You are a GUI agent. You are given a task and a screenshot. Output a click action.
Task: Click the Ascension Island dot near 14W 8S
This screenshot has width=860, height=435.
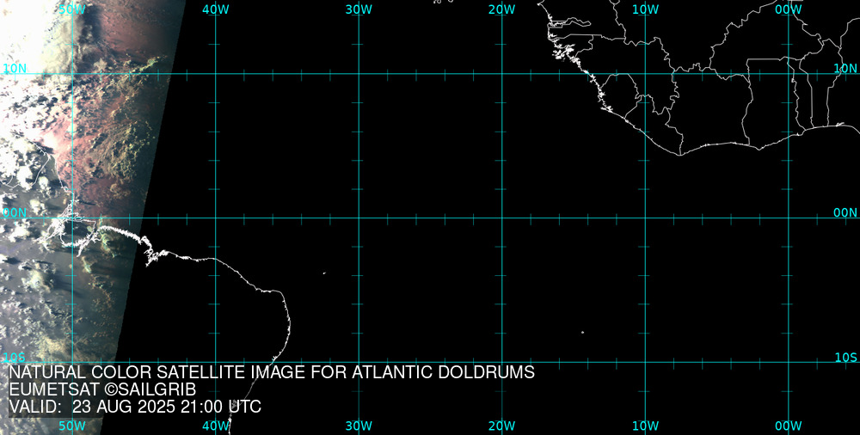click(x=582, y=332)
